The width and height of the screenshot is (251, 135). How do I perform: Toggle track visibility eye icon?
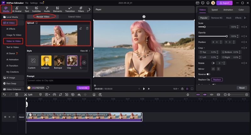point(9,117)
